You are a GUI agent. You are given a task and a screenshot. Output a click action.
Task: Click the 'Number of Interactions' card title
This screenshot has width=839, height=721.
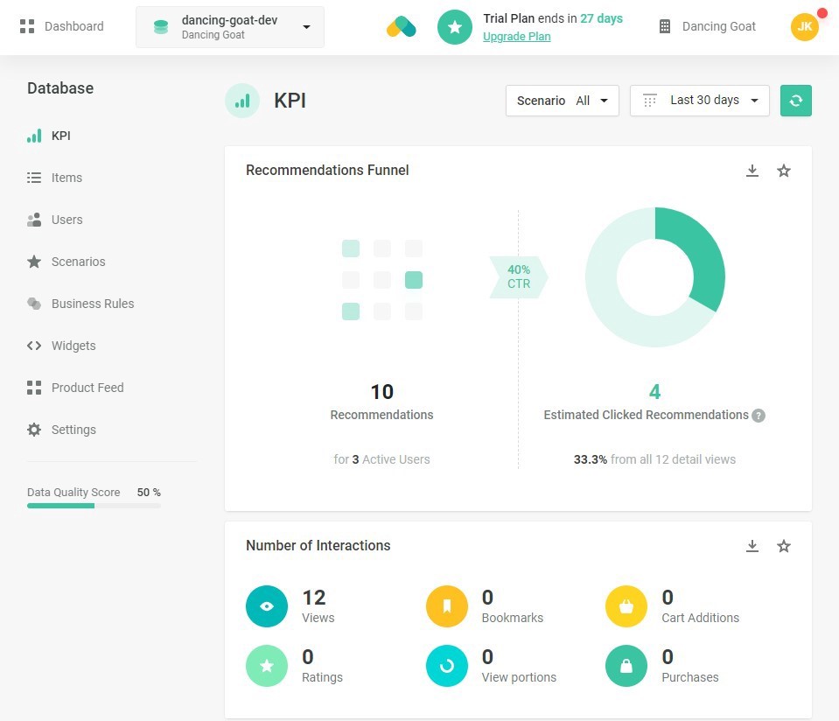(318, 545)
